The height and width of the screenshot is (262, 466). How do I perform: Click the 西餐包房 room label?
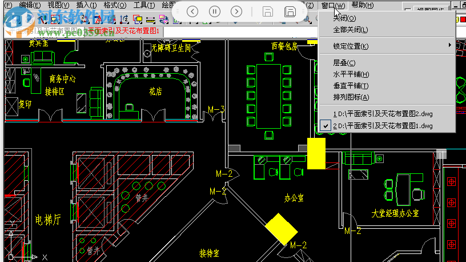point(284,46)
